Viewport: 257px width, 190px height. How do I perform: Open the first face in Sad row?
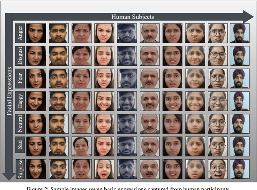click(36, 146)
